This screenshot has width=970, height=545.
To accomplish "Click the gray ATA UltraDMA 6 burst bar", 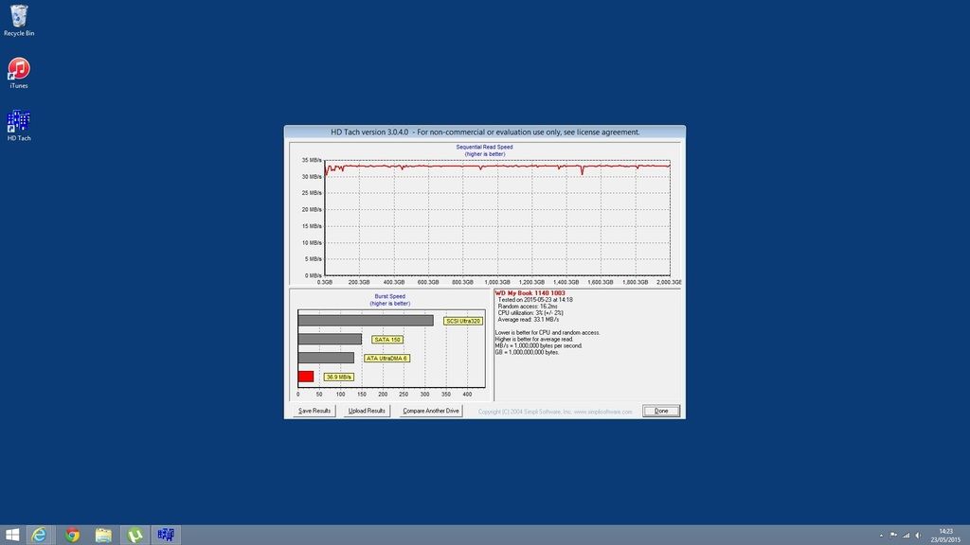I will (x=326, y=358).
